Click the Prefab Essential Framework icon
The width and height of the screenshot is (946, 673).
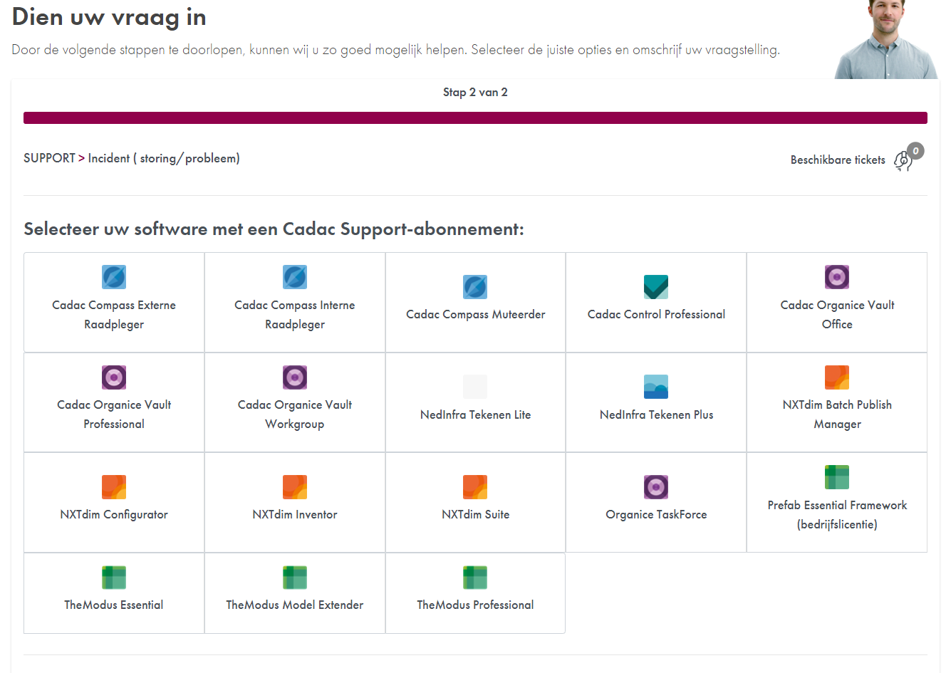tap(837, 477)
